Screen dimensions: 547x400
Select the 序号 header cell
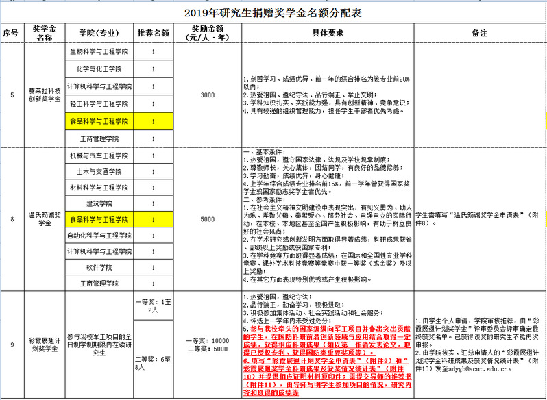click(12, 33)
